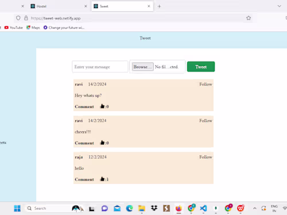Focus the Enter your message field

coord(100,67)
